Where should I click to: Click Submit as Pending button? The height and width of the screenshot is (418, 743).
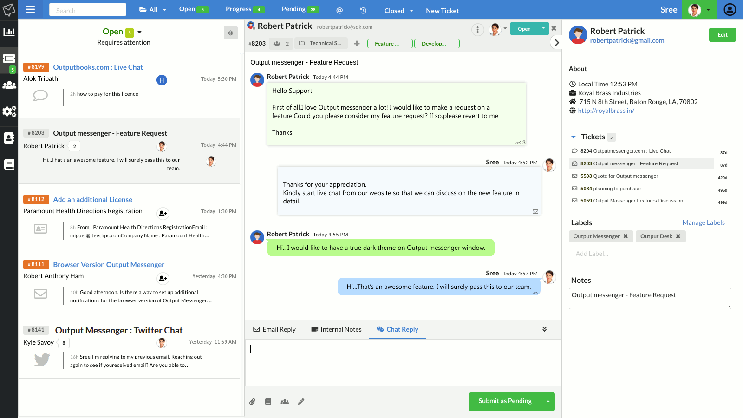[x=505, y=401]
